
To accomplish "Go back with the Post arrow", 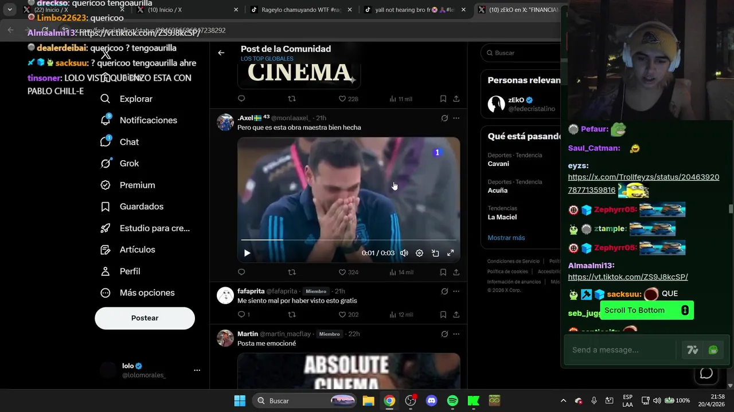I will click(221, 53).
